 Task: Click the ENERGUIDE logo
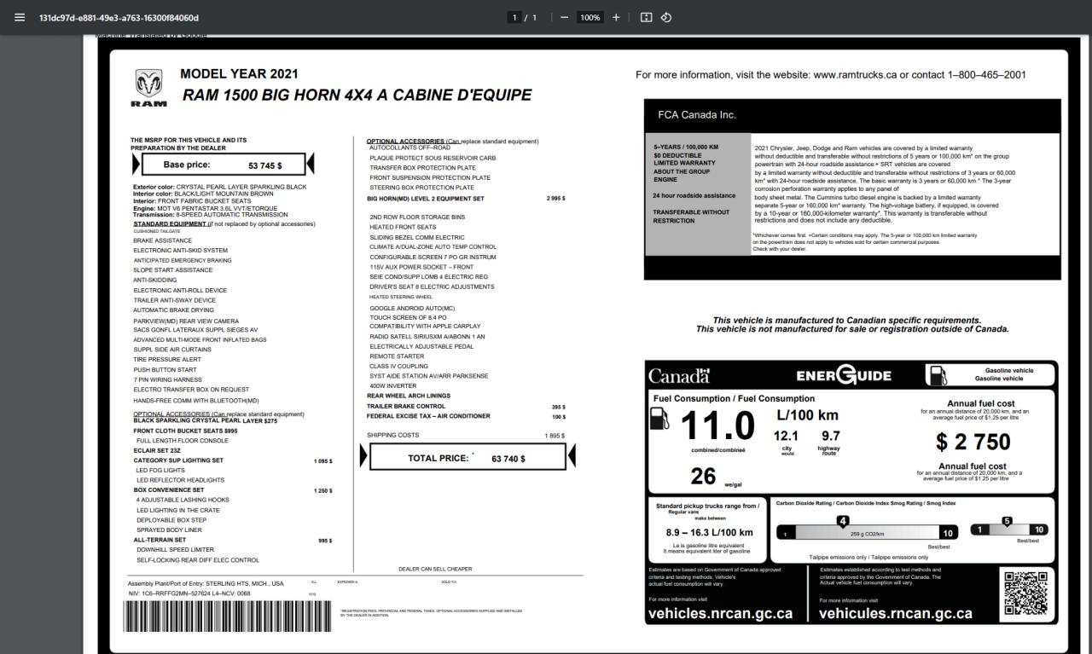point(843,376)
